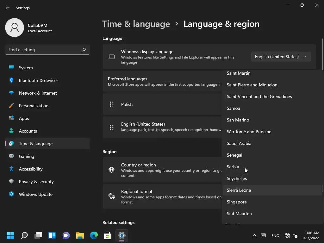Click the CollabVM user avatar
Screen dimensions: 324x243
click(15, 28)
